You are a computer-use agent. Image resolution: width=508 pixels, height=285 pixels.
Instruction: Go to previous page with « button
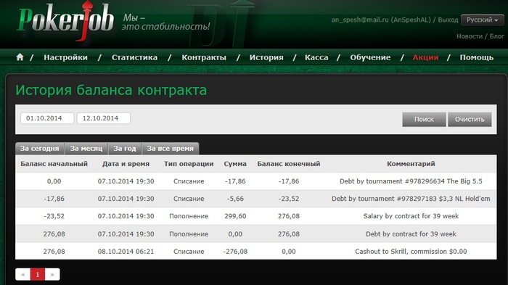click(23, 275)
